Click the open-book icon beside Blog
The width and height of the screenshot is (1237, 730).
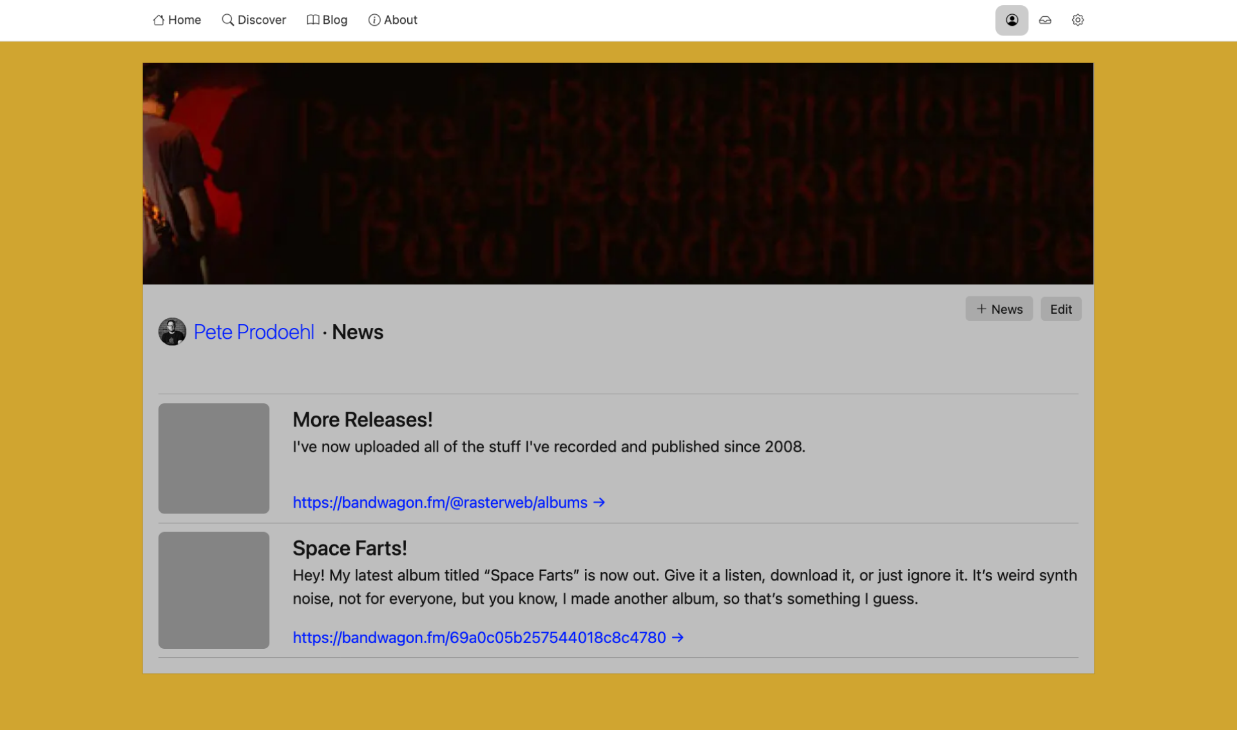click(313, 20)
